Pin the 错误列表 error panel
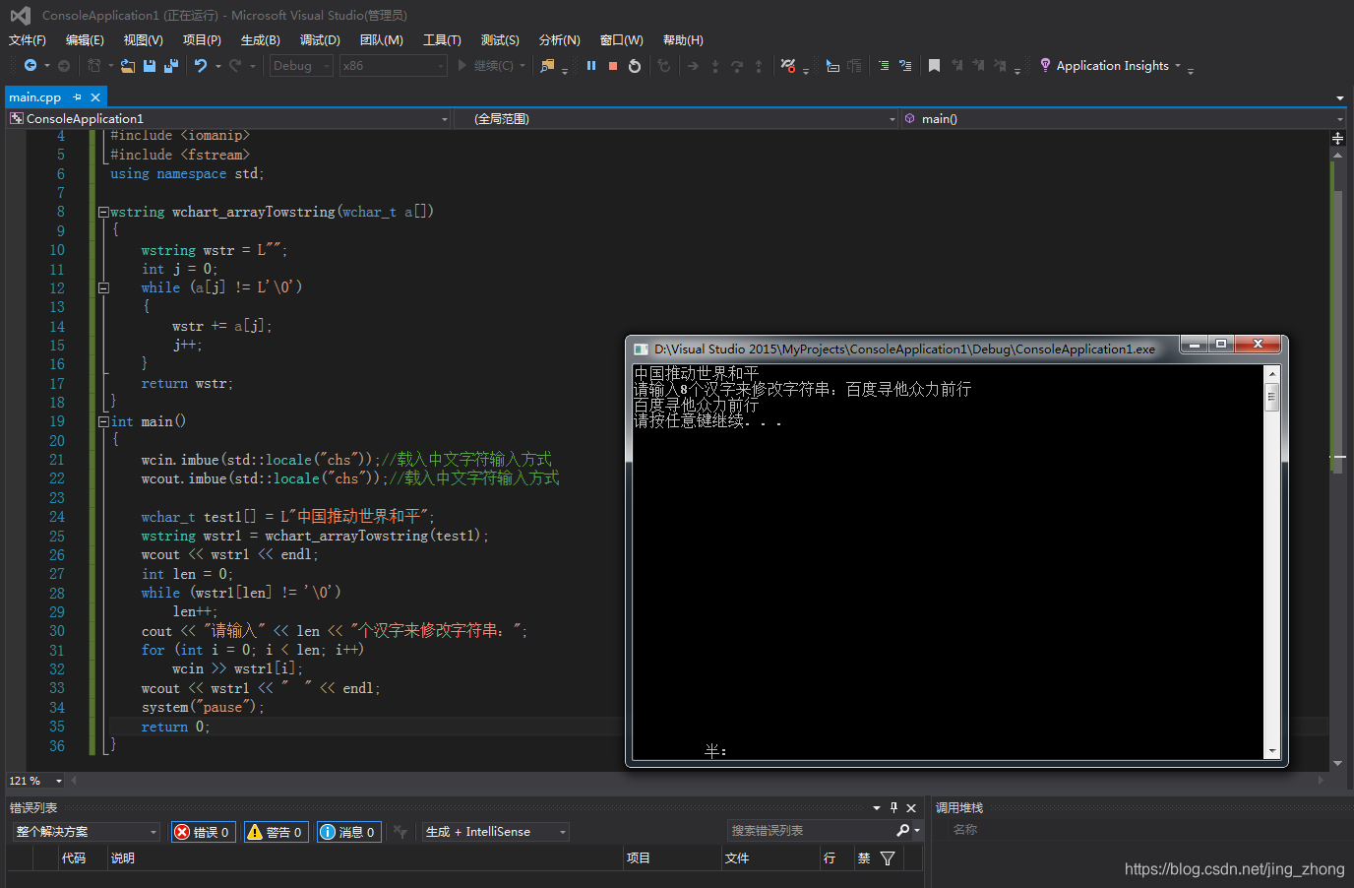The height and width of the screenshot is (888, 1354). (895, 807)
